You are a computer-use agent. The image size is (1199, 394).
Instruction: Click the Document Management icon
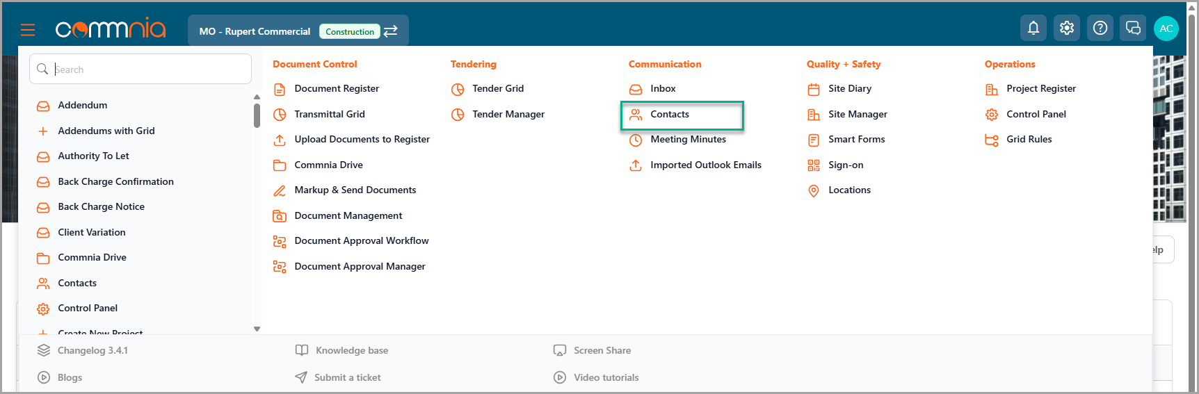click(280, 216)
